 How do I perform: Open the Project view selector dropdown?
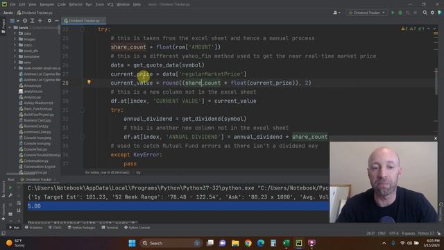[14, 21]
